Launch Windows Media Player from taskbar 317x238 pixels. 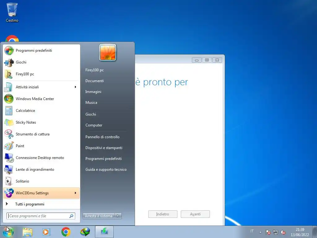[x=46, y=232]
